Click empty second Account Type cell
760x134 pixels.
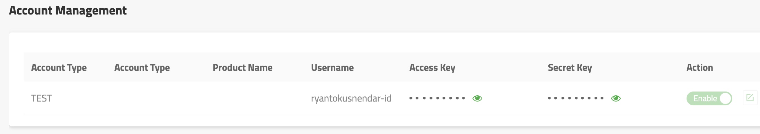(x=157, y=98)
